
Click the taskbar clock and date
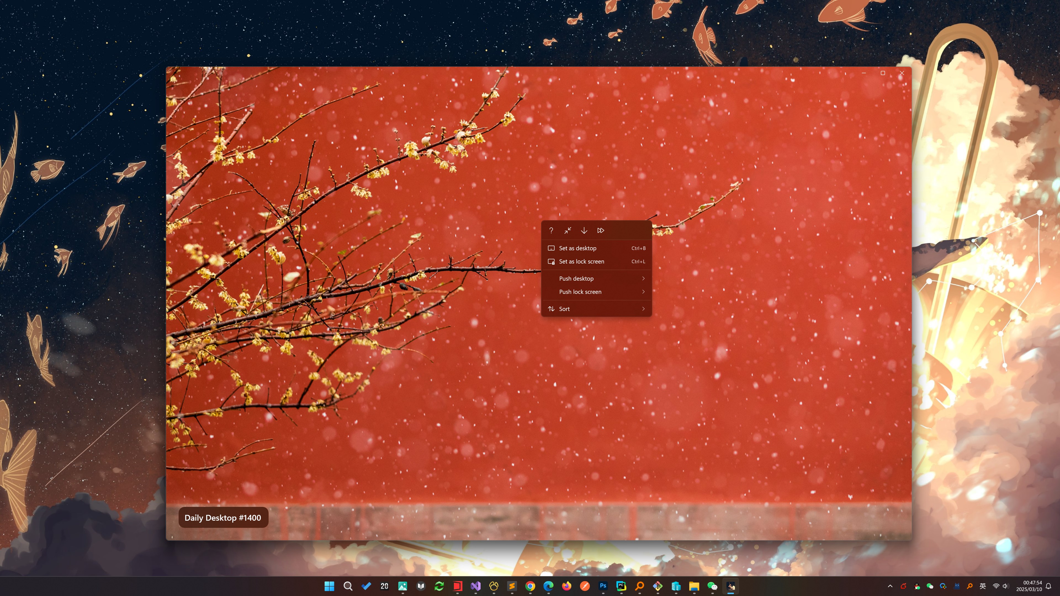click(x=1029, y=586)
